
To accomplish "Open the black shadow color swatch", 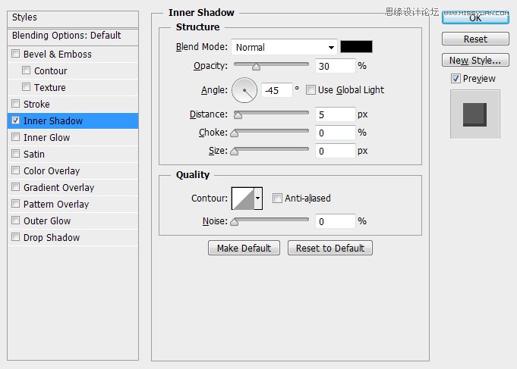I will pos(356,47).
